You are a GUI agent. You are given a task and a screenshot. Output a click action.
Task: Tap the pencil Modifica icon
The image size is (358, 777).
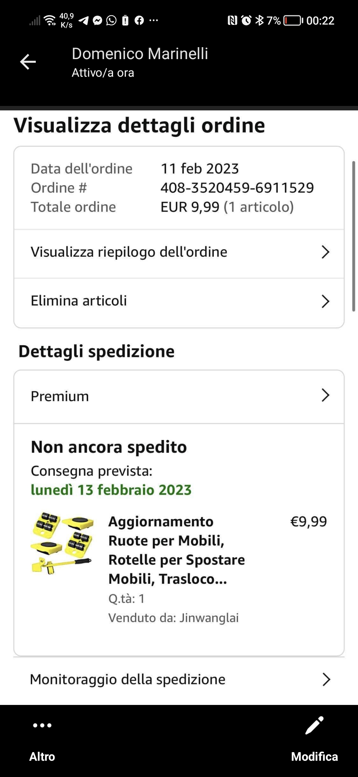pos(314,725)
